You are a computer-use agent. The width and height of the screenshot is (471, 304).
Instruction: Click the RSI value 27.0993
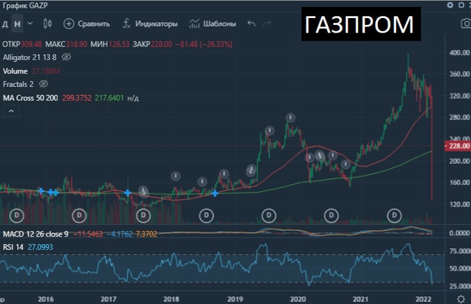pos(40,247)
